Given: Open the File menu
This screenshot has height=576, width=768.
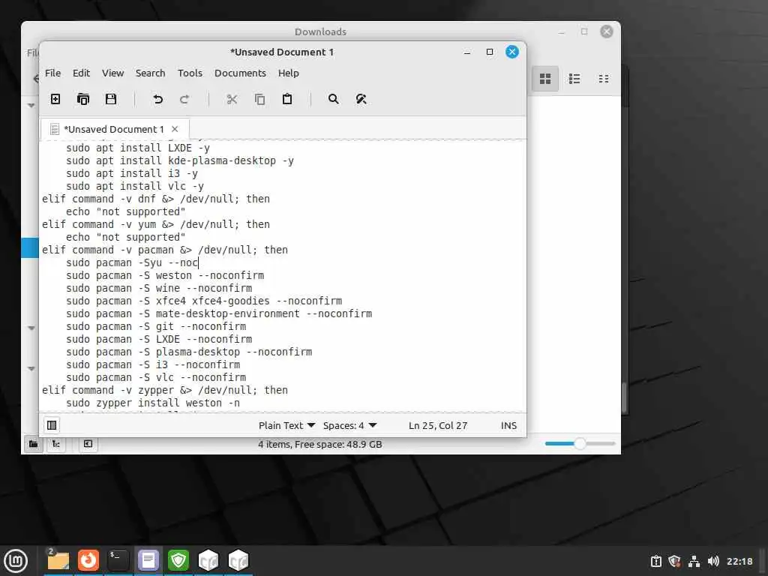Looking at the screenshot, I should tap(53, 73).
